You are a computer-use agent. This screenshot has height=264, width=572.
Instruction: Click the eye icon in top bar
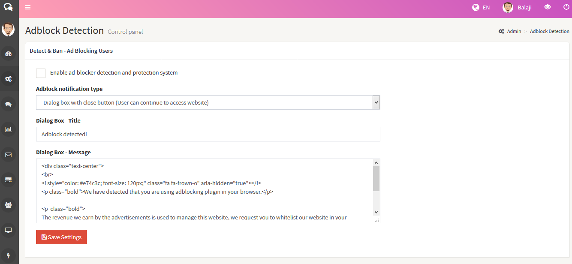[x=547, y=7]
